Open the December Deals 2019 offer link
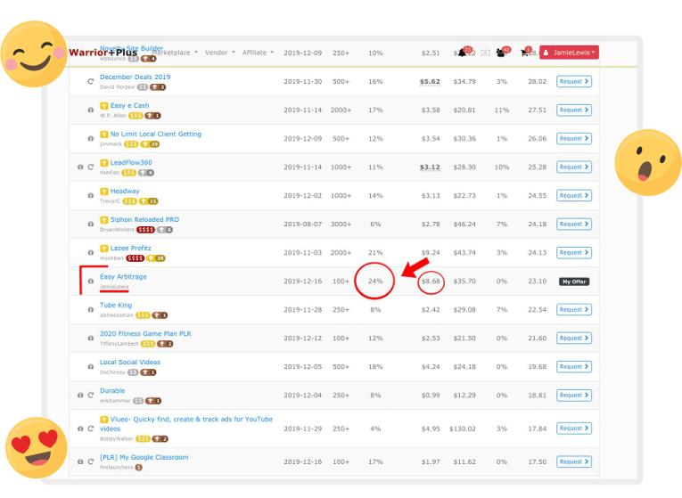682x498 pixels. click(135, 77)
